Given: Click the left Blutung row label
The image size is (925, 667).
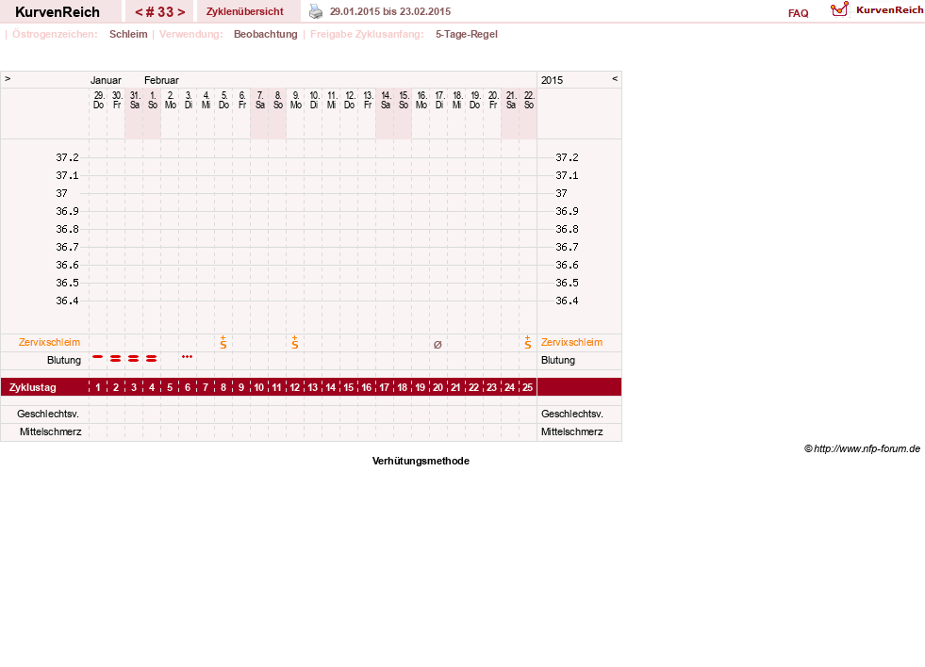Looking at the screenshot, I should [x=64, y=360].
